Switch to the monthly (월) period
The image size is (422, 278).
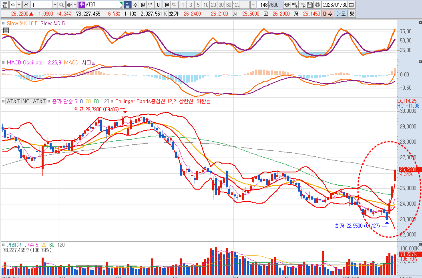[143, 5]
